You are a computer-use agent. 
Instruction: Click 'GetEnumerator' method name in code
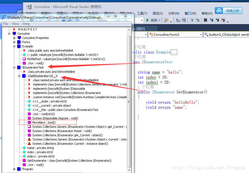click(x=190, y=92)
